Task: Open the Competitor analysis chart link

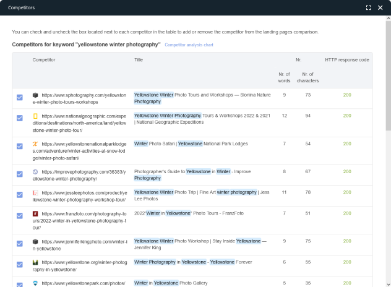Action: (x=189, y=45)
